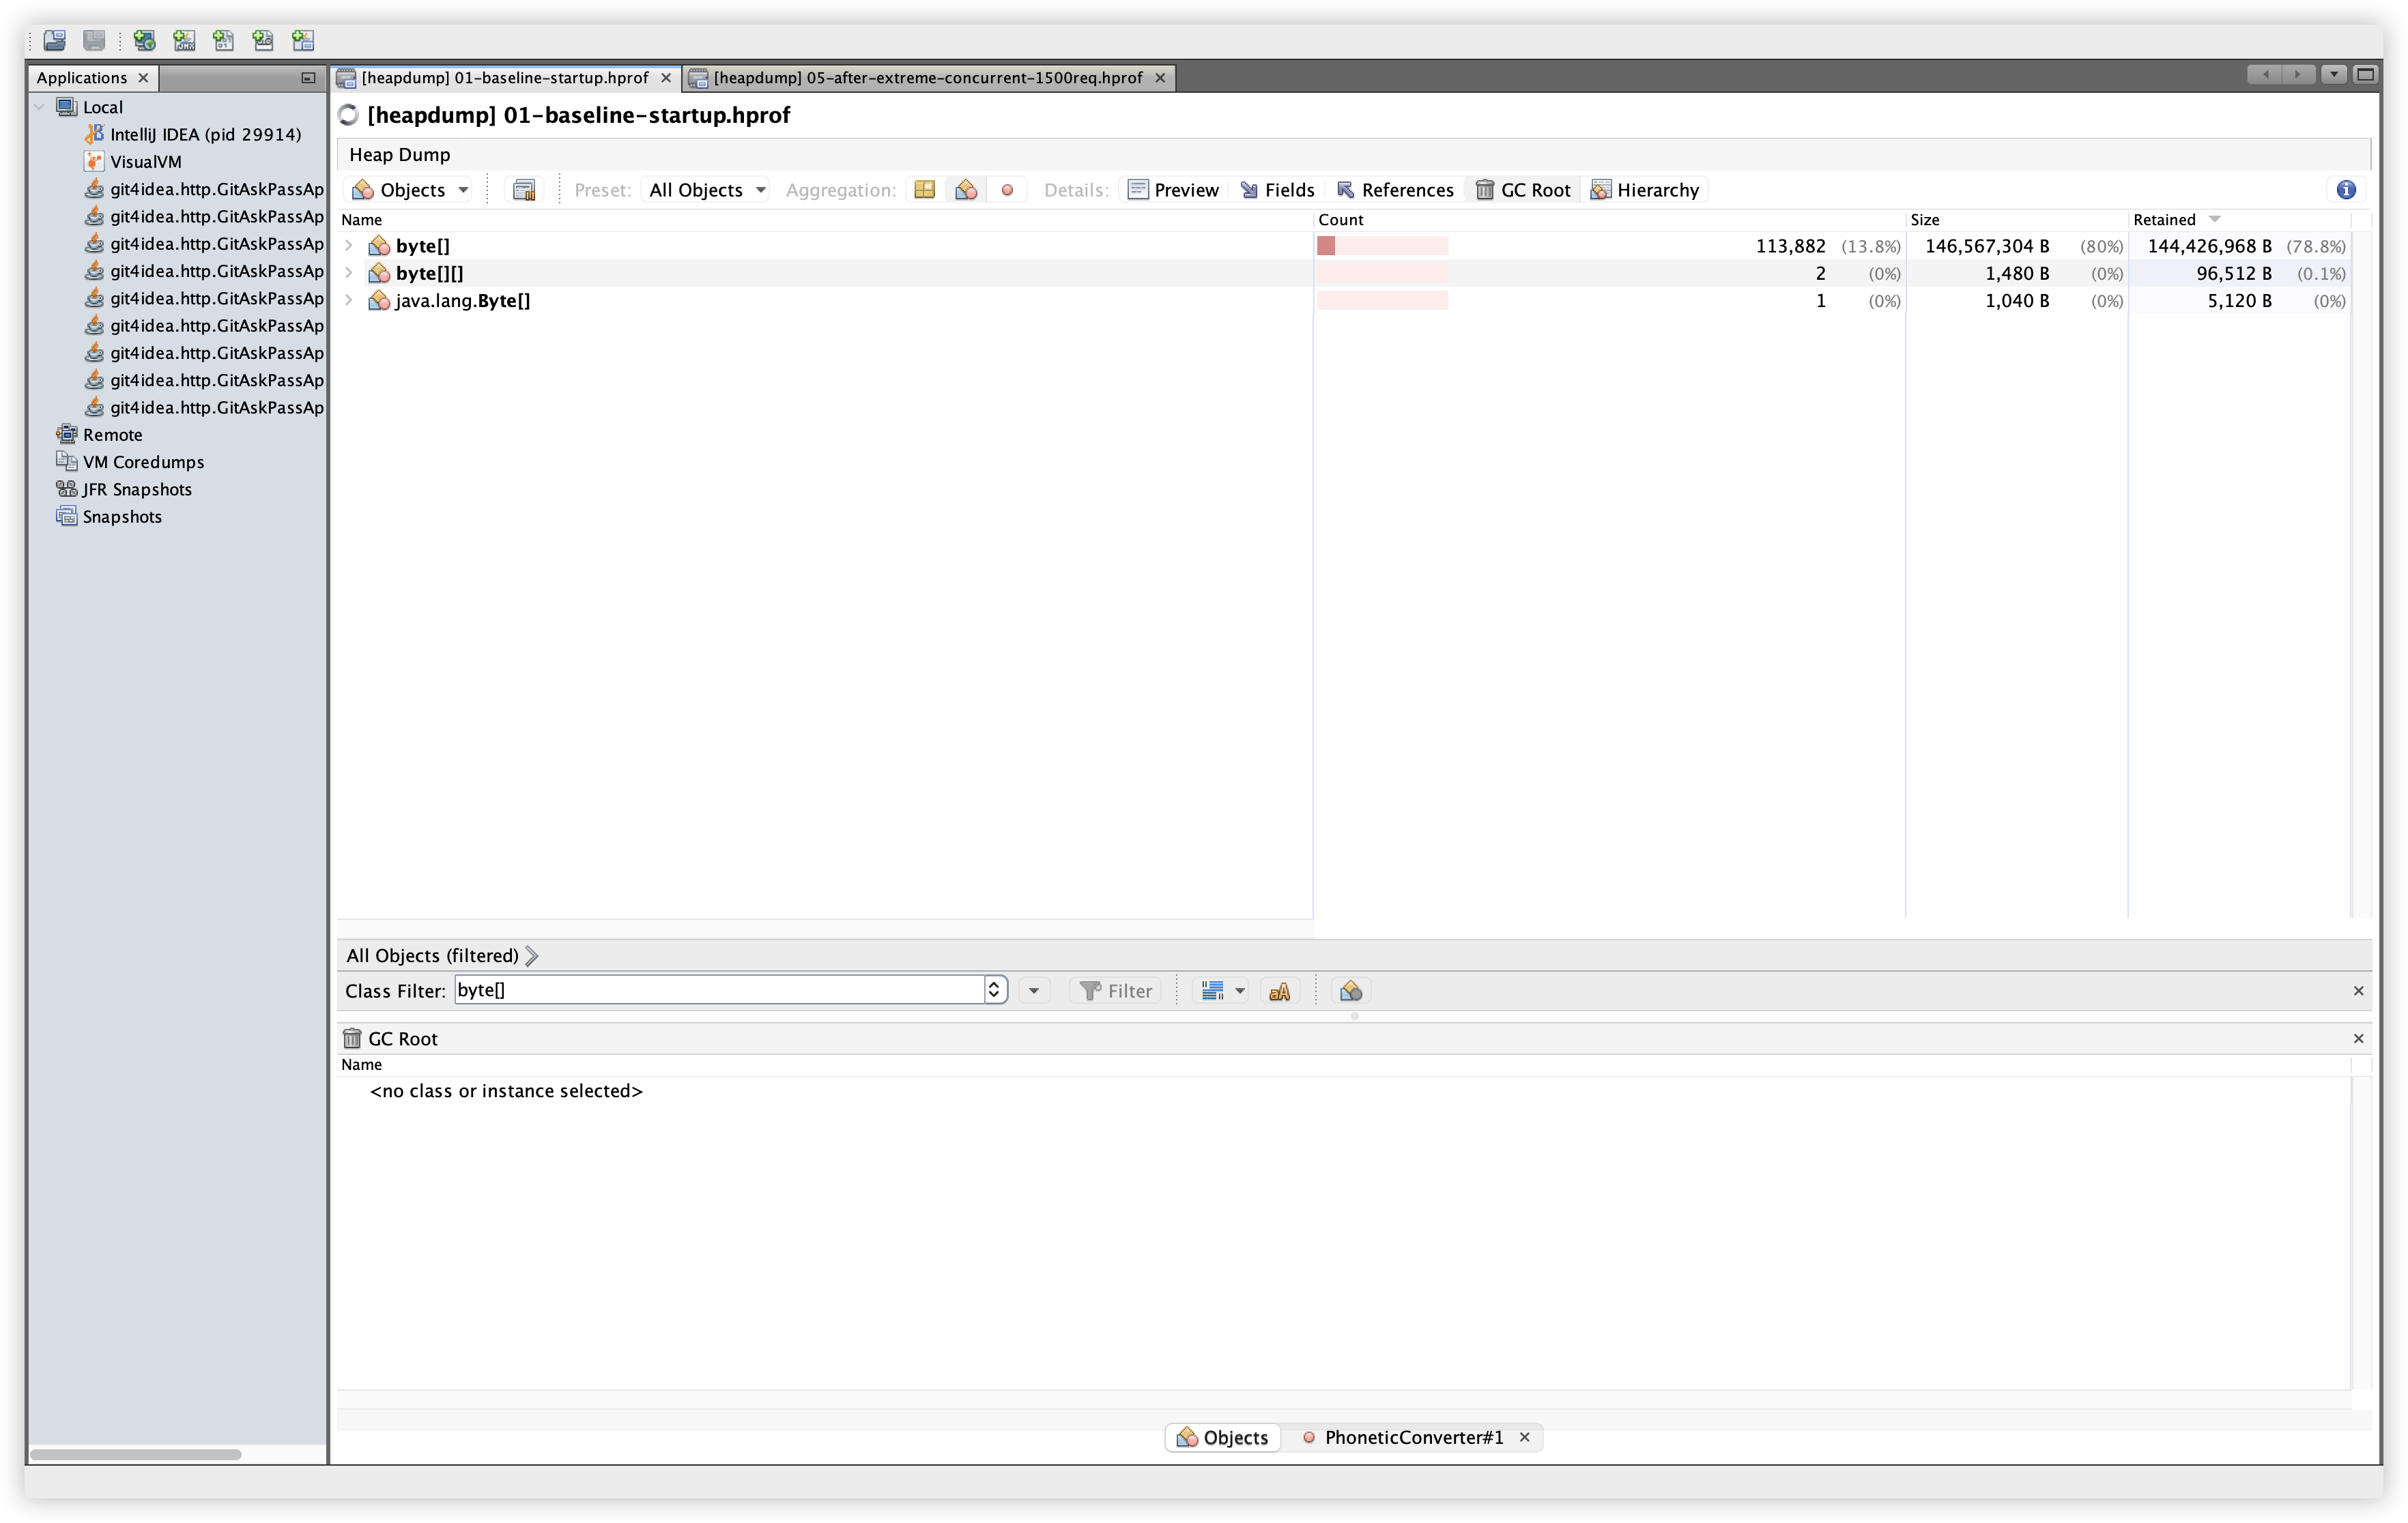Click the minimize Applications panel icon

point(307,78)
